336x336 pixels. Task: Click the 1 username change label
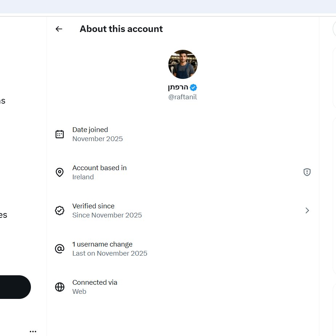[x=103, y=244]
